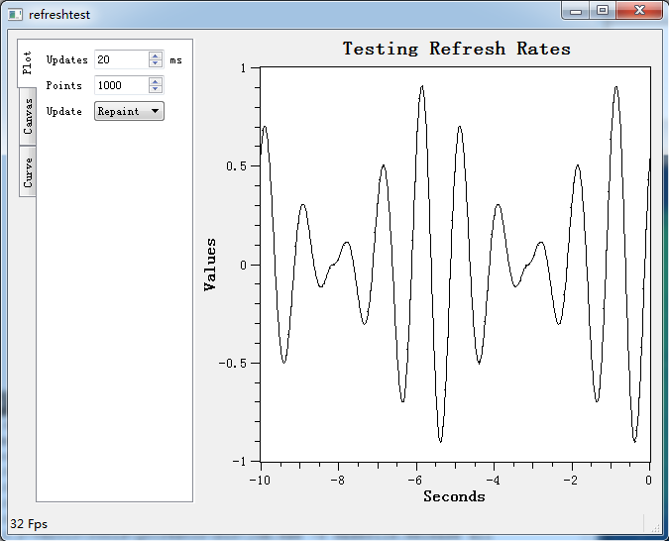Click the refreshtest window title icon

coord(15,15)
